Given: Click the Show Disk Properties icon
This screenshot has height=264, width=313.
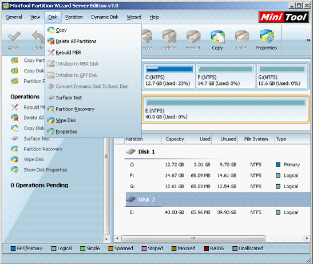Looking at the screenshot, I should 14,170.
